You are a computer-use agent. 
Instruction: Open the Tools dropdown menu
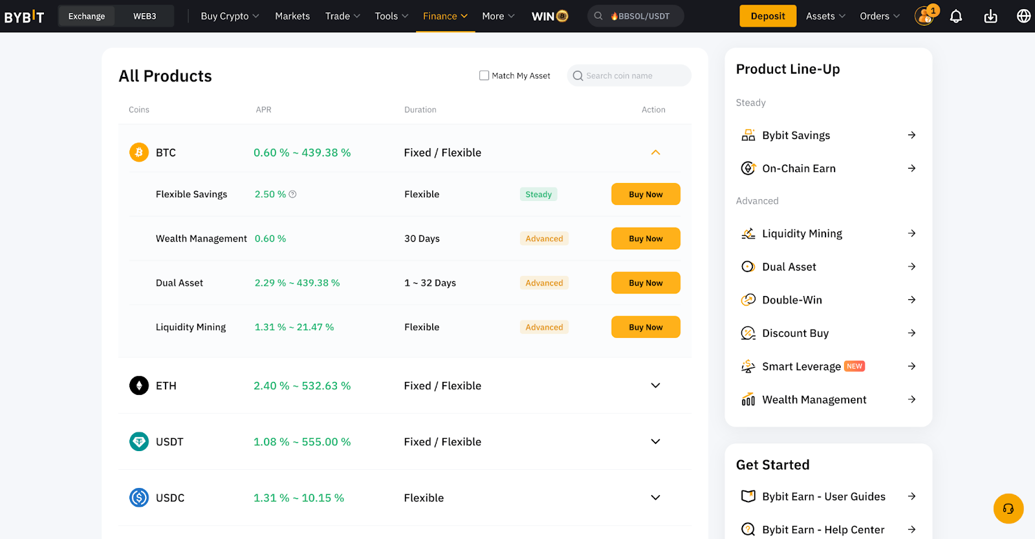pos(391,16)
